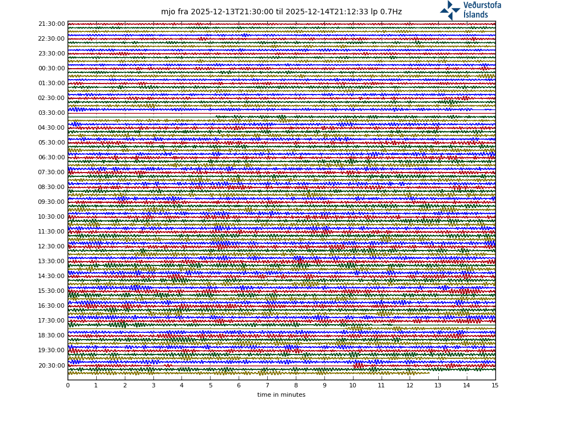Select the 20:30:00 time row label
The width and height of the screenshot is (563, 422).
(x=52, y=365)
